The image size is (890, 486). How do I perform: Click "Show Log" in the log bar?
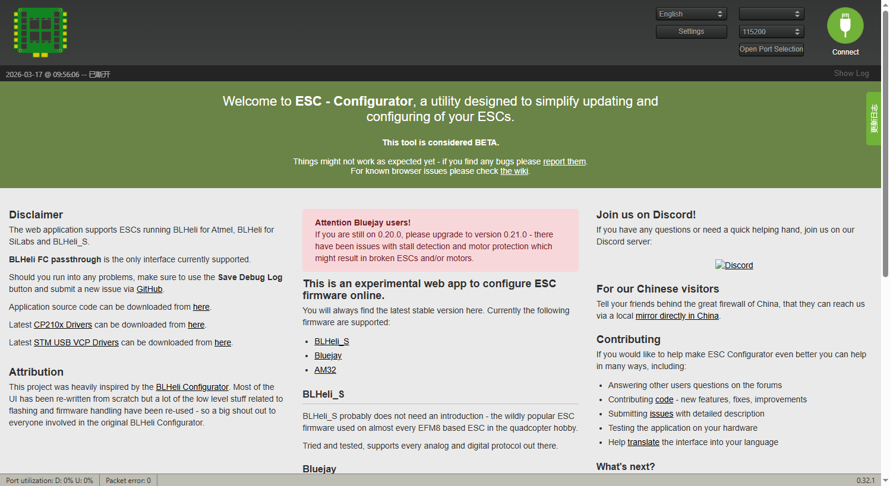[x=851, y=73]
